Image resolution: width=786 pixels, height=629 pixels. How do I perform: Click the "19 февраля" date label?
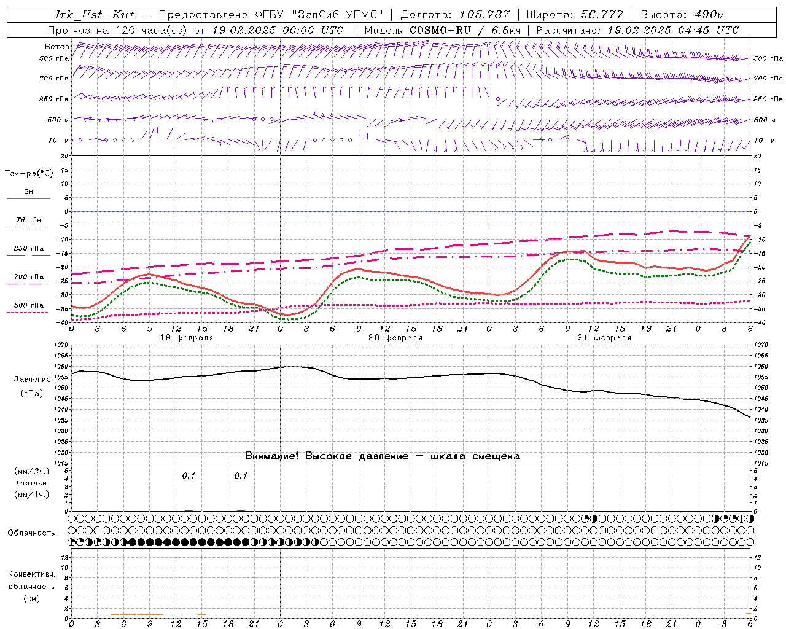pyautogui.click(x=187, y=338)
